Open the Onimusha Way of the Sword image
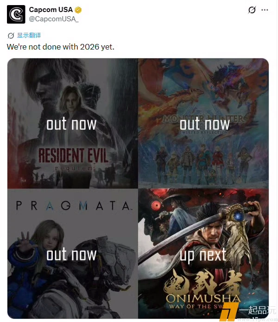Viewport: 278px width, 322px height. coord(203,254)
